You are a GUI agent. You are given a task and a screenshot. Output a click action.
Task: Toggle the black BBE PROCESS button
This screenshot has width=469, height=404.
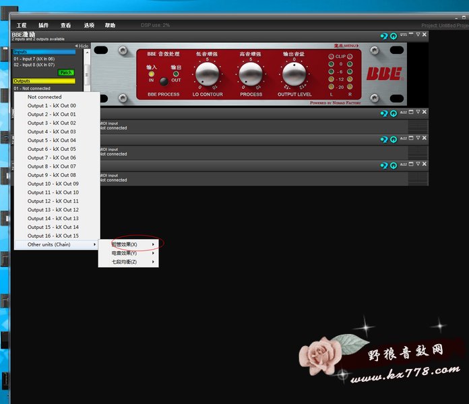click(164, 81)
